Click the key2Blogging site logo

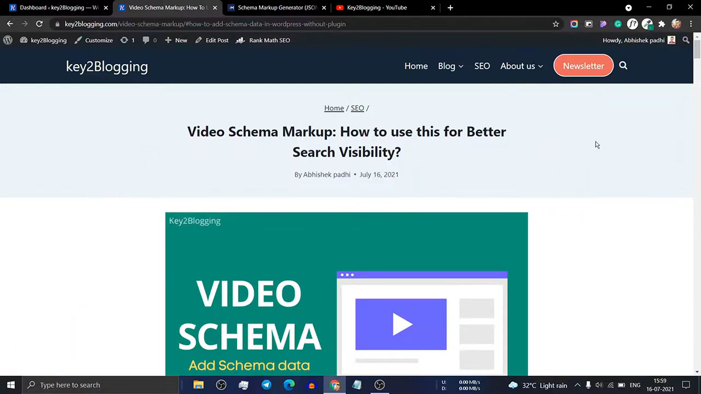[x=107, y=66]
